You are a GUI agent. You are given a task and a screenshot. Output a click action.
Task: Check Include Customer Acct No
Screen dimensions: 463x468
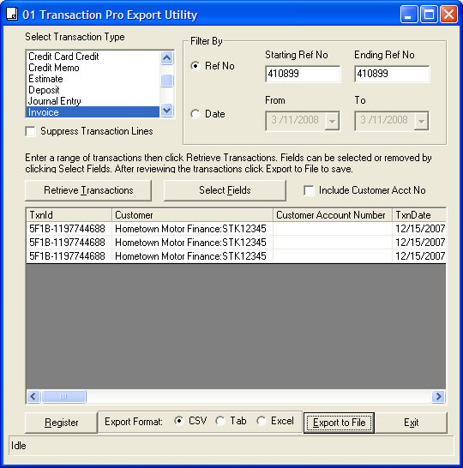(309, 190)
